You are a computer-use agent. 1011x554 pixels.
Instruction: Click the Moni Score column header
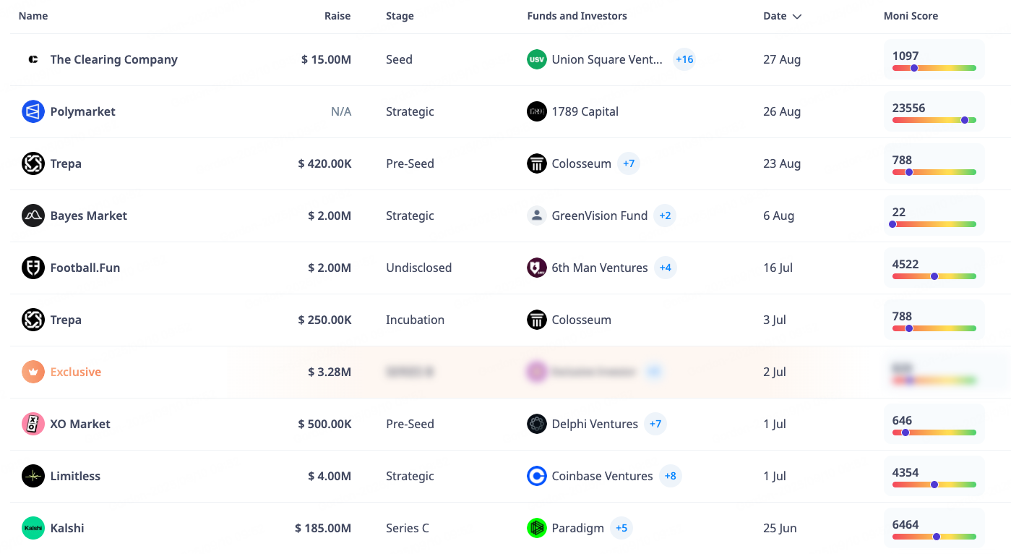click(911, 16)
